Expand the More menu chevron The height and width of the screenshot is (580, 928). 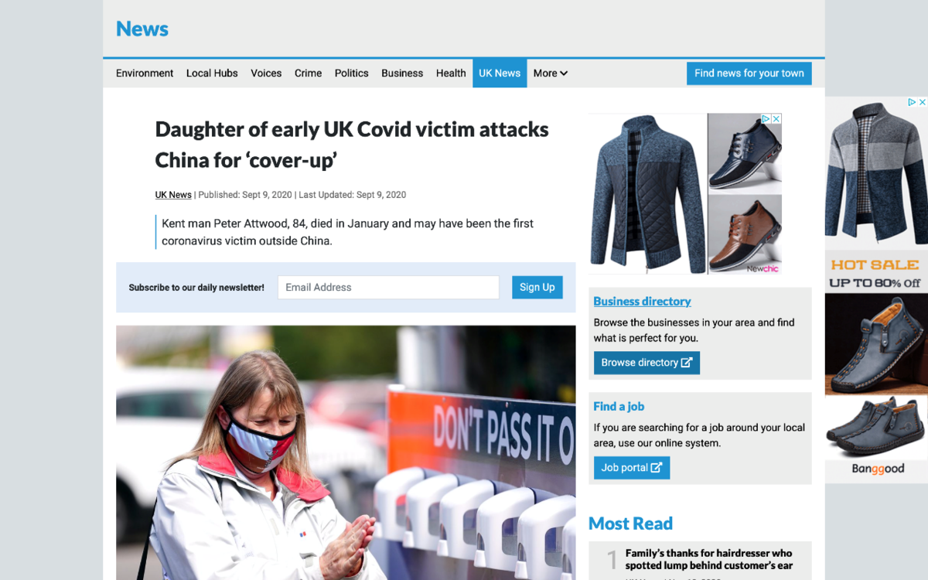[564, 73]
